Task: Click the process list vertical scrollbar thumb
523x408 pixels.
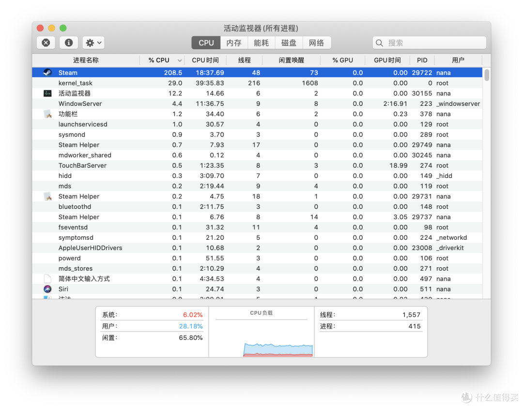Action: 487,75
